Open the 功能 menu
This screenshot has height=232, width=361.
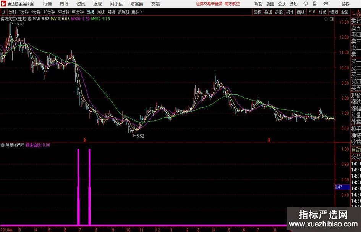[258, 4]
